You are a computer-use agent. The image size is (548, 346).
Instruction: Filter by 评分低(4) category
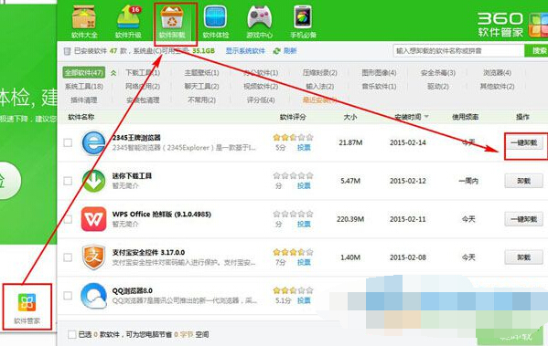261,100
